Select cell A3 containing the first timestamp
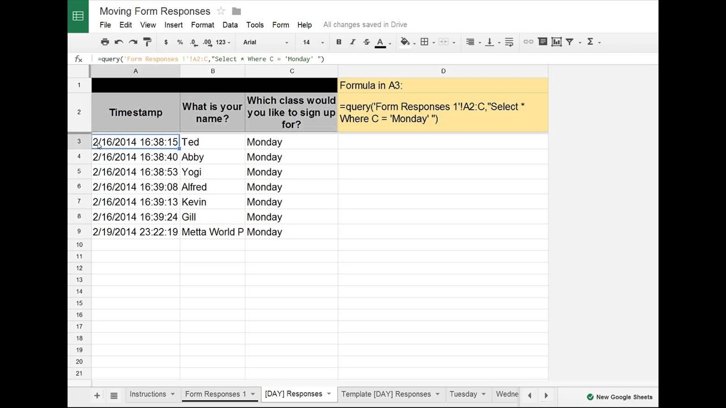Viewport: 726px width, 408px height. [135, 142]
